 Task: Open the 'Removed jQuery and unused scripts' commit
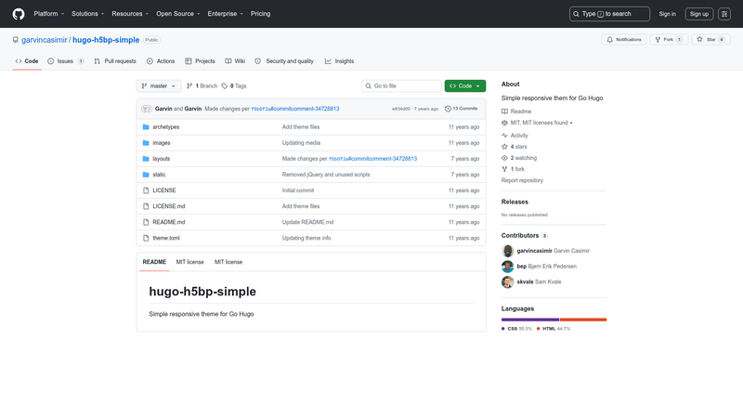pos(326,175)
